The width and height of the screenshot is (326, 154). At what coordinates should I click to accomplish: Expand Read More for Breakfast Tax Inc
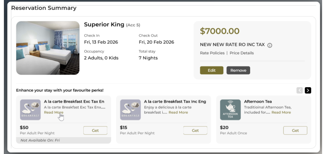point(178,112)
